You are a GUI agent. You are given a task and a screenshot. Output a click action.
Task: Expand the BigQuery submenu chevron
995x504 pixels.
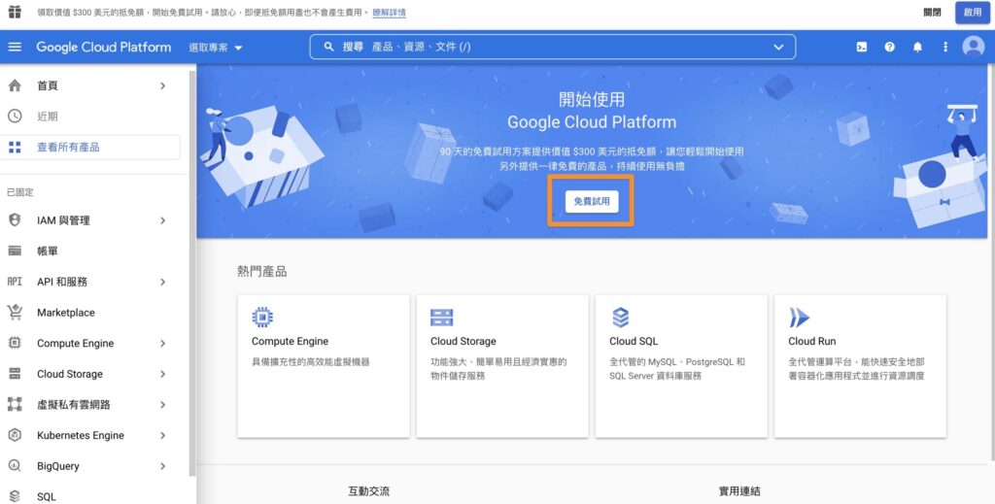[163, 466]
